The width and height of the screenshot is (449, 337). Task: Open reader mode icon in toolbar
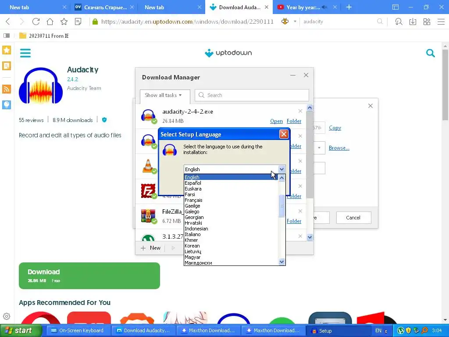pos(78,22)
